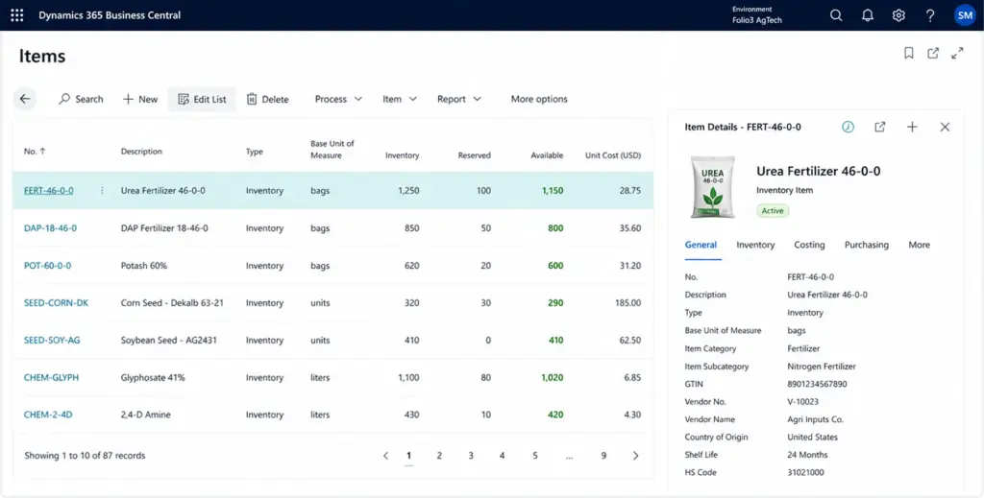
Task: Expand the Report dropdown menu
Action: [458, 99]
